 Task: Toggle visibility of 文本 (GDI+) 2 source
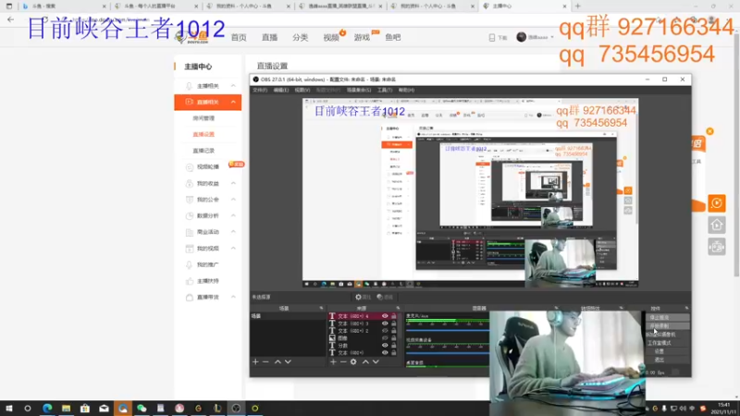click(x=385, y=331)
